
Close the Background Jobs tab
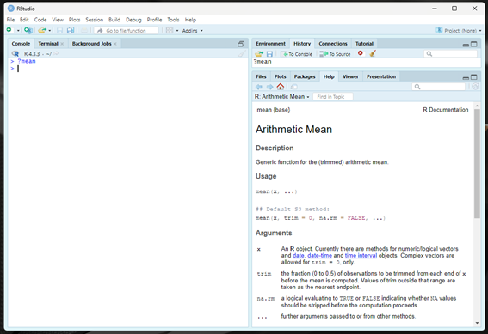pyautogui.click(x=115, y=44)
